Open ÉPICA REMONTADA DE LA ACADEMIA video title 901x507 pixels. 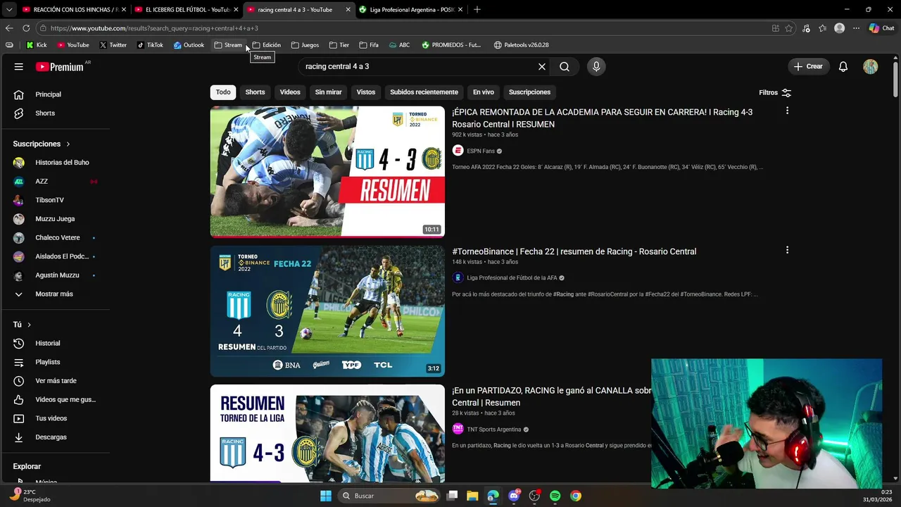coord(602,118)
